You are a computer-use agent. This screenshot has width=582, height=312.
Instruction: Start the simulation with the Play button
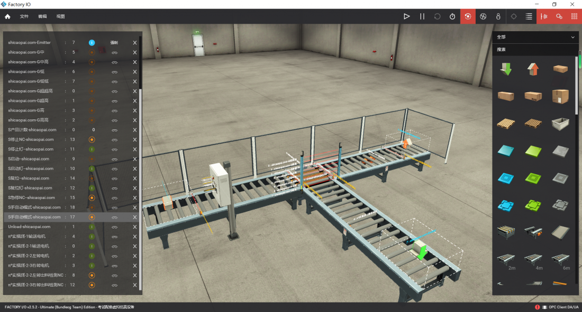(x=406, y=16)
